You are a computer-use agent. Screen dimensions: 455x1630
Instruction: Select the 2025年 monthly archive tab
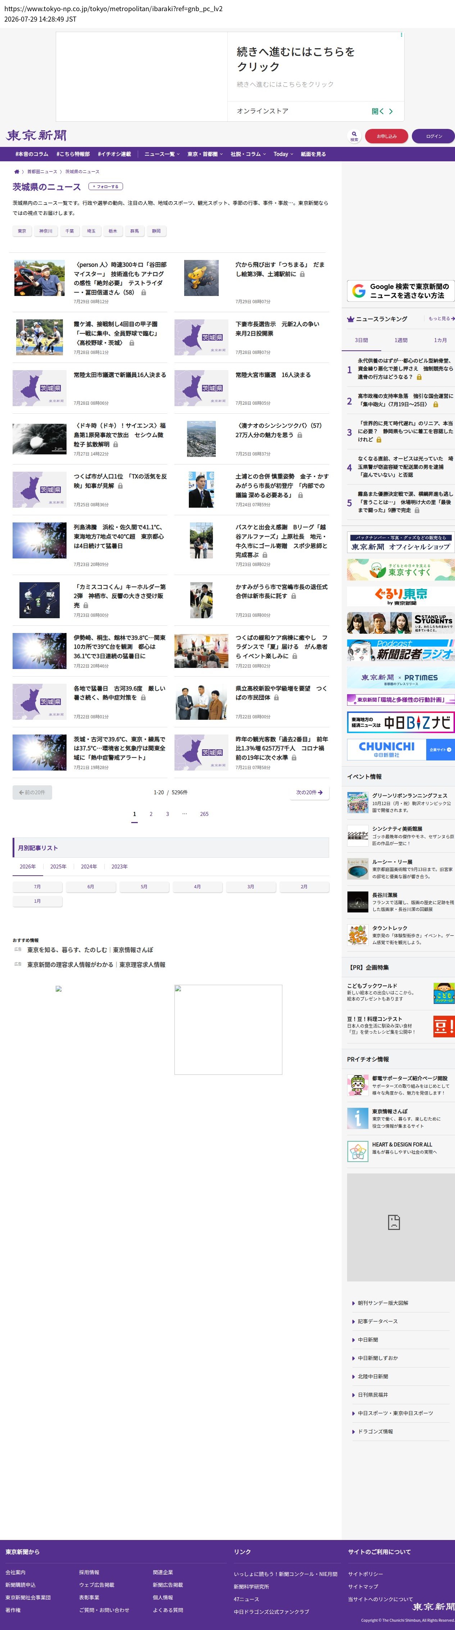coord(58,866)
